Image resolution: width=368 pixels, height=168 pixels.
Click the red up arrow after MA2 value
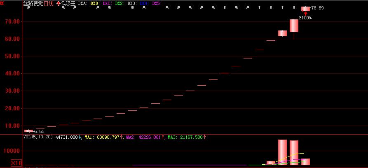click(x=163, y=137)
